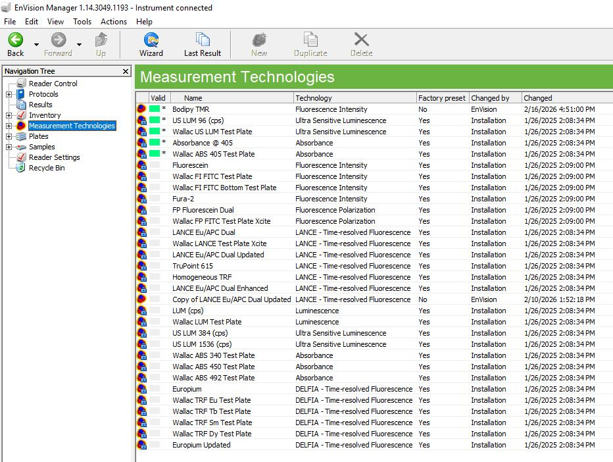
Task: Close the Navigation Tree panel
Action: (126, 71)
